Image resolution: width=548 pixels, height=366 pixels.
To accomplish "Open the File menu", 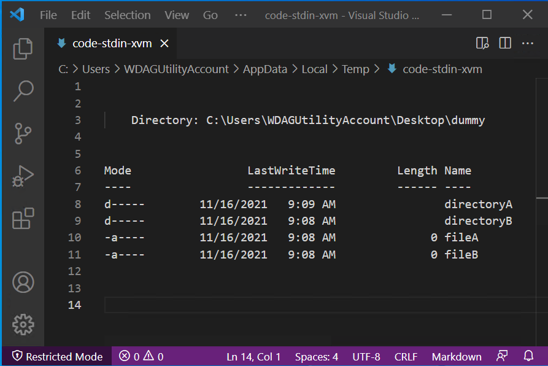I will pos(48,15).
